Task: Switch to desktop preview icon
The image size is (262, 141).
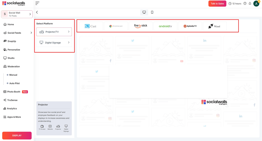Action: (x=144, y=12)
